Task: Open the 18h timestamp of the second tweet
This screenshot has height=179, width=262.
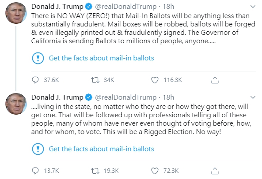Action: point(168,97)
